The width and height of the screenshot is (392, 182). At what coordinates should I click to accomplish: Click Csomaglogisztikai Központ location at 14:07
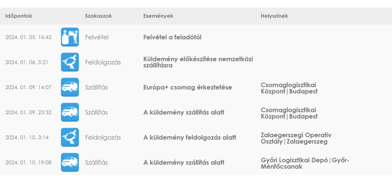[x=289, y=88]
